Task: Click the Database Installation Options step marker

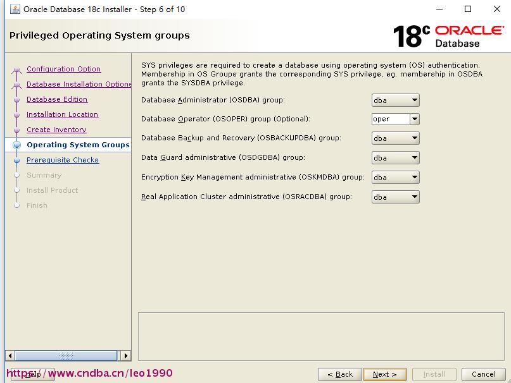Action: tap(16, 85)
